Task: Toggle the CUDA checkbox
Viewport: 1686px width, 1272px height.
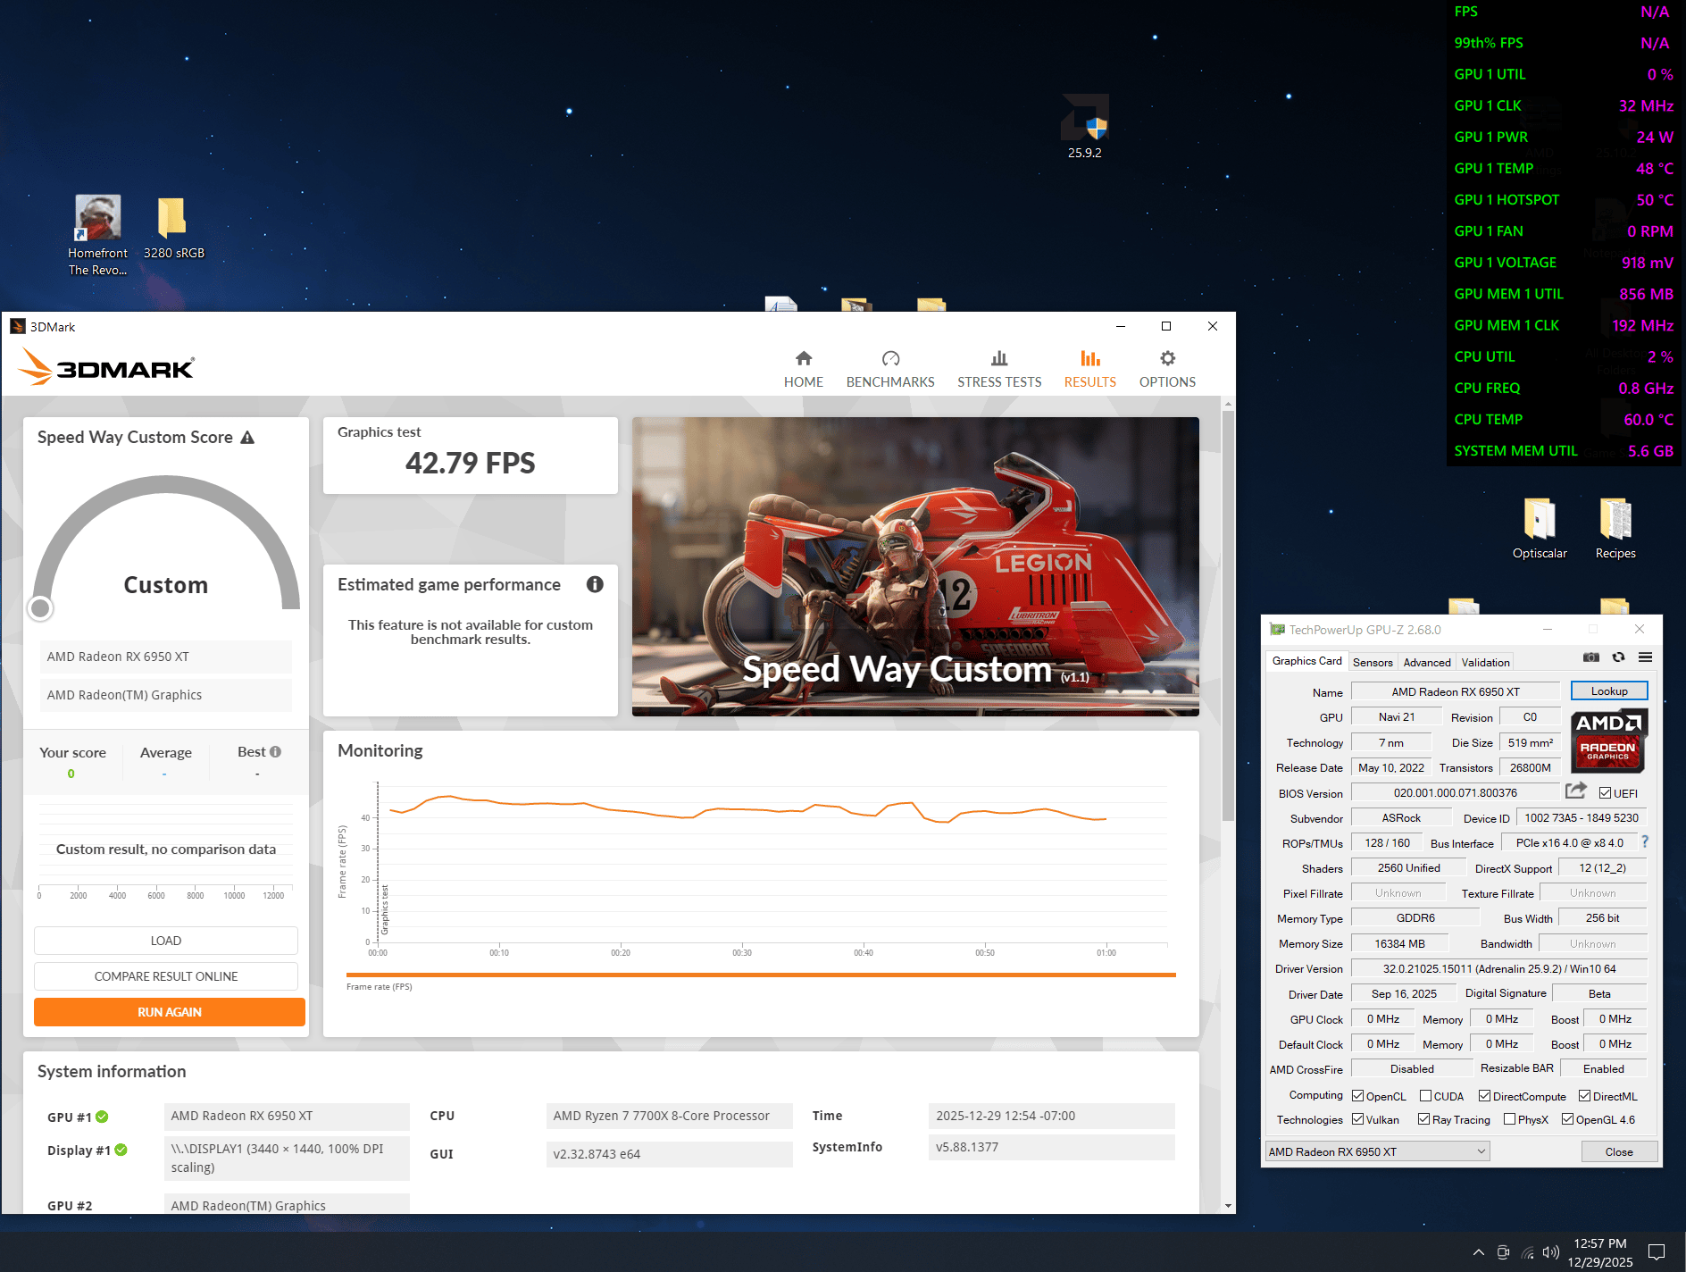Action: [1425, 1096]
